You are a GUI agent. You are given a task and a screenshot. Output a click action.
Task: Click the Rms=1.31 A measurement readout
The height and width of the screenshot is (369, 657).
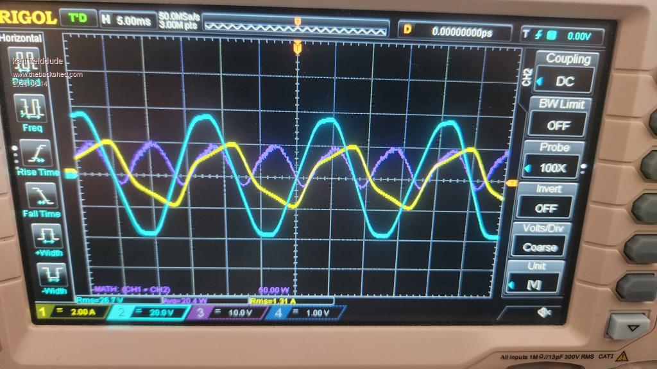(273, 301)
